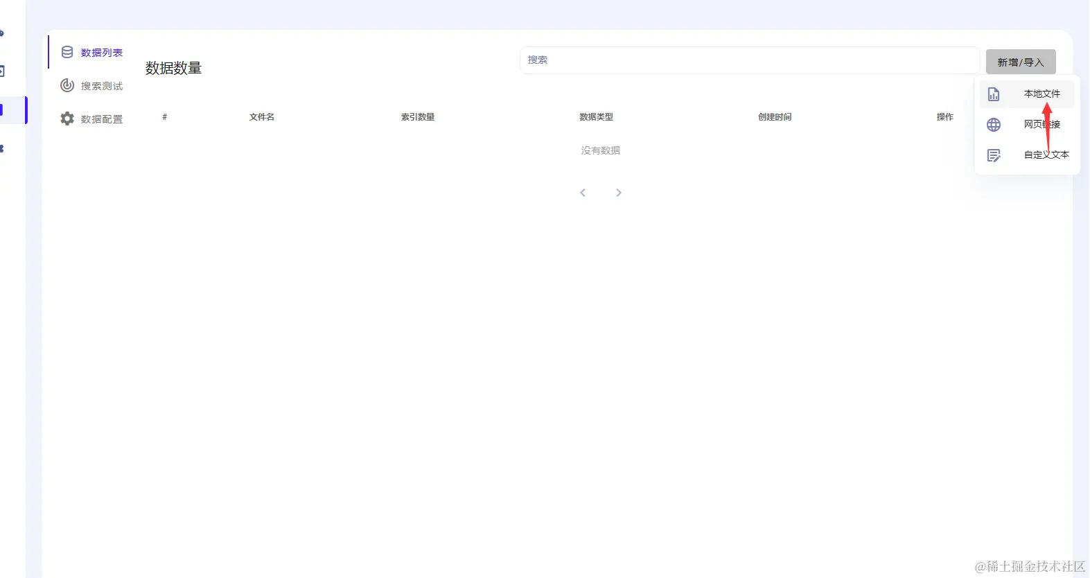
Task: Switch to the 搜索测试 tab
Action: click(x=92, y=86)
